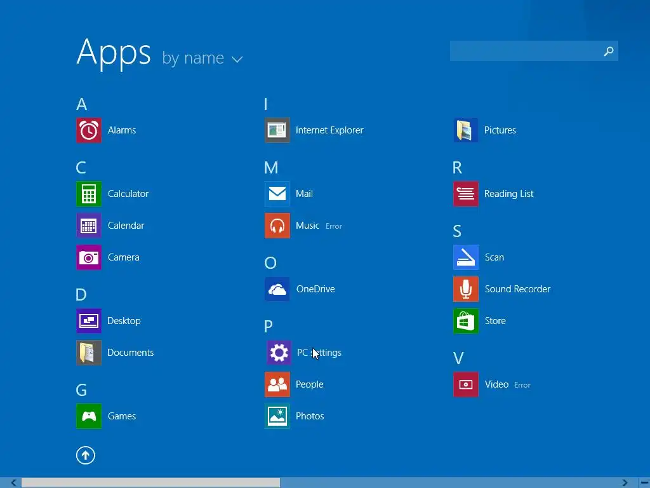Open the PC settings gear icon
The image size is (650, 488).
tap(279, 353)
